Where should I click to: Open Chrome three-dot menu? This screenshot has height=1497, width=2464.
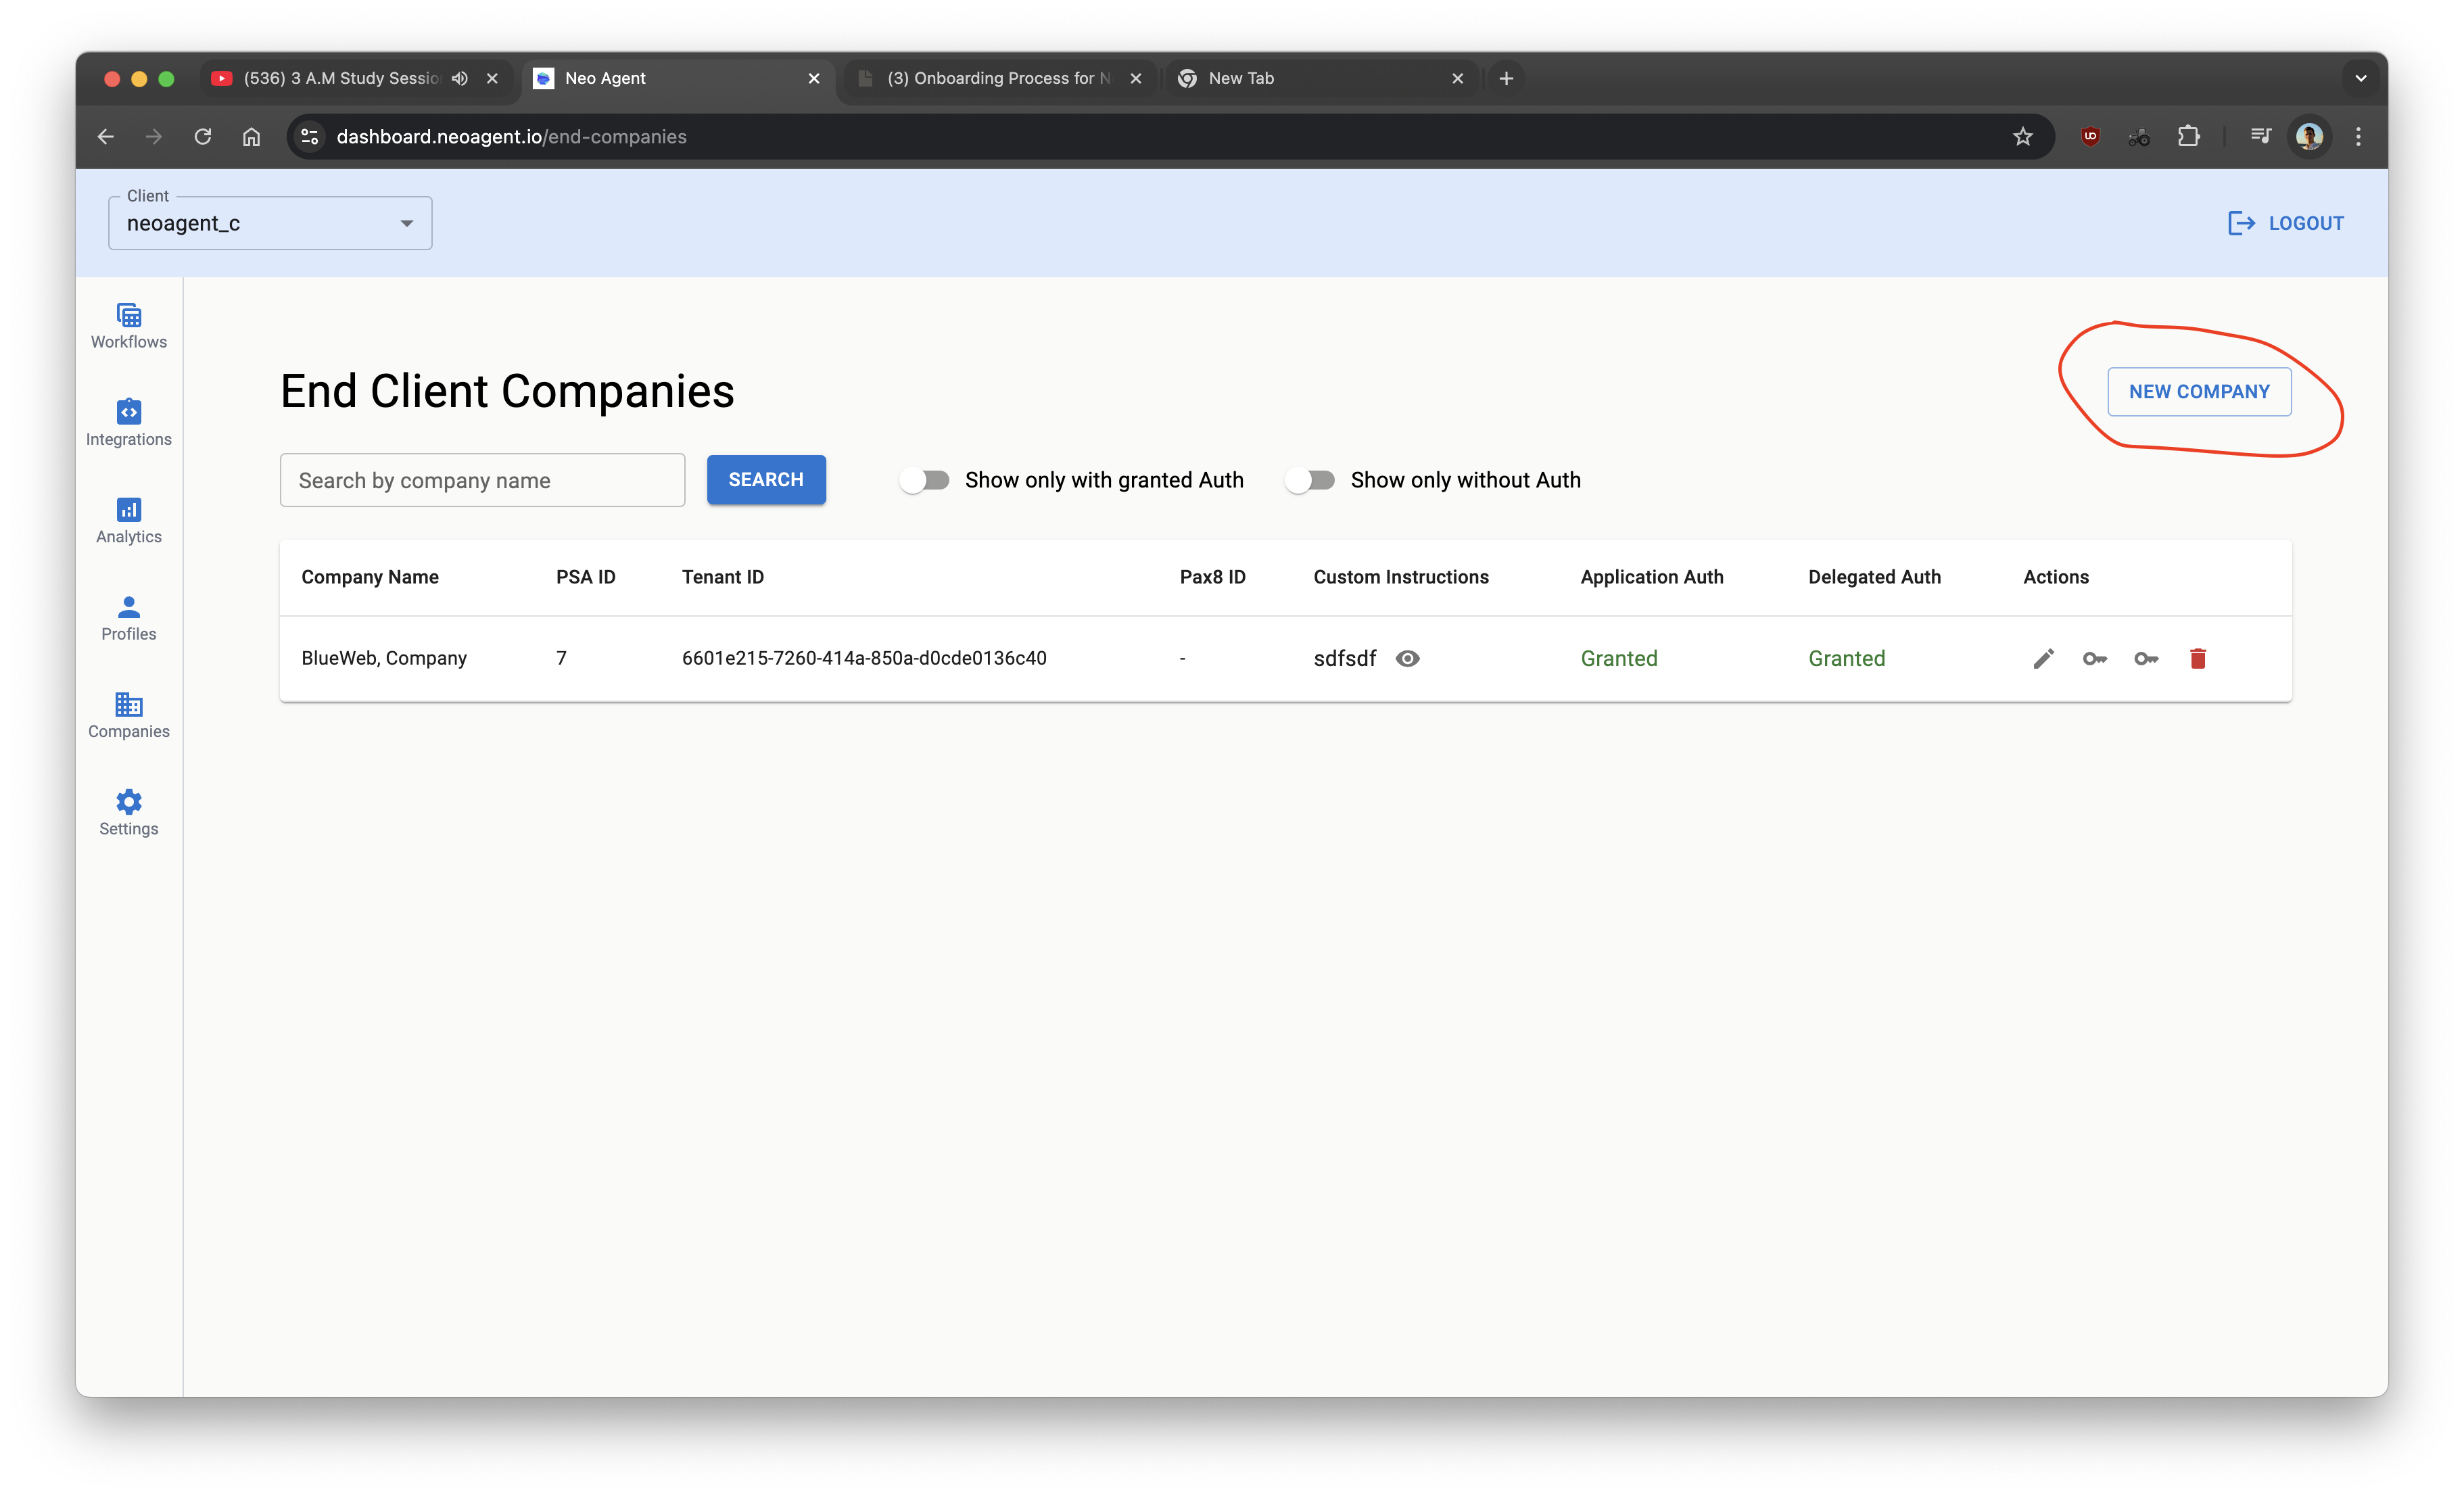coord(2358,137)
